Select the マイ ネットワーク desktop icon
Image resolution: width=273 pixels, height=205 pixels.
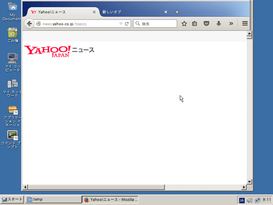coord(13,88)
